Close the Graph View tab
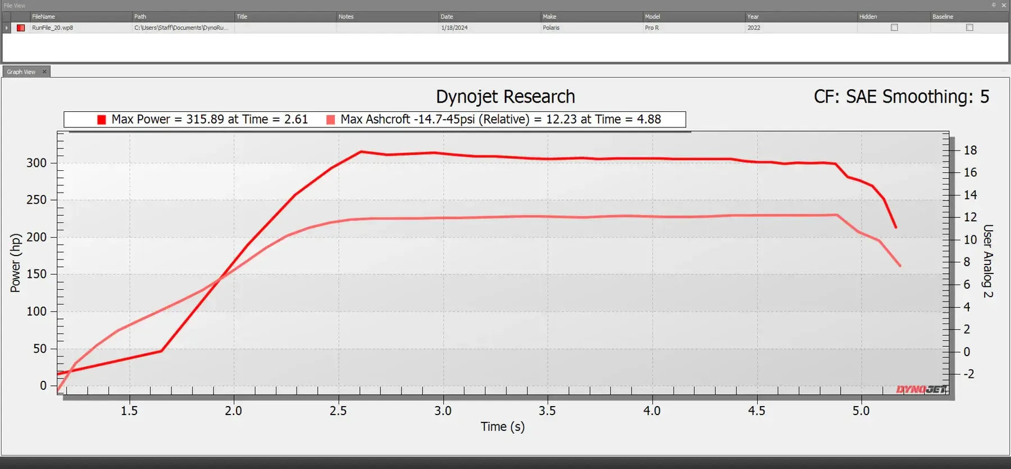This screenshot has height=469, width=1011. click(x=44, y=72)
